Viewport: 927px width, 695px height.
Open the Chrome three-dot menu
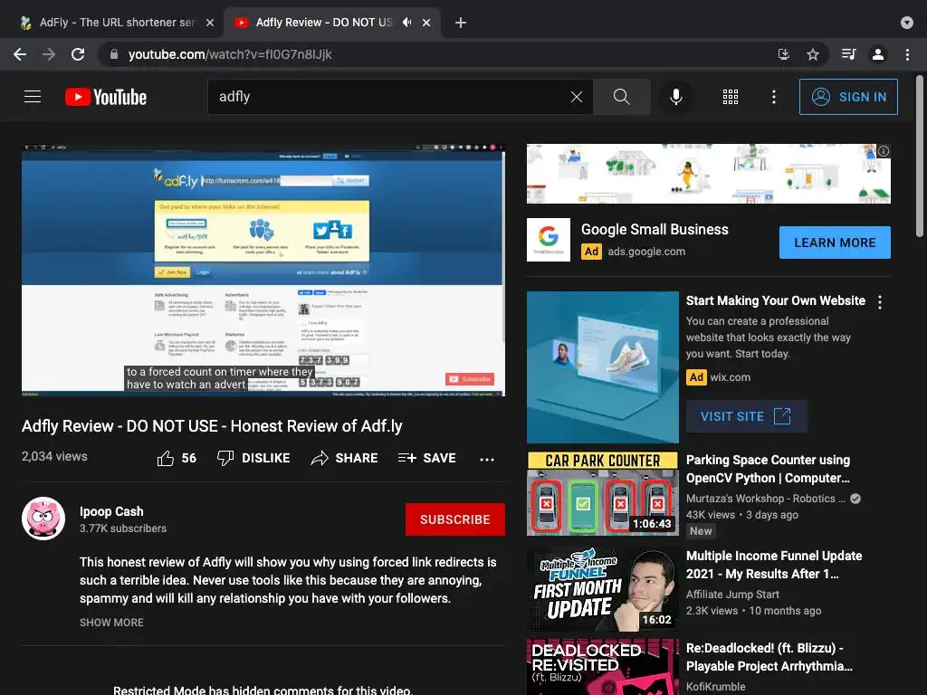pyautogui.click(x=907, y=54)
